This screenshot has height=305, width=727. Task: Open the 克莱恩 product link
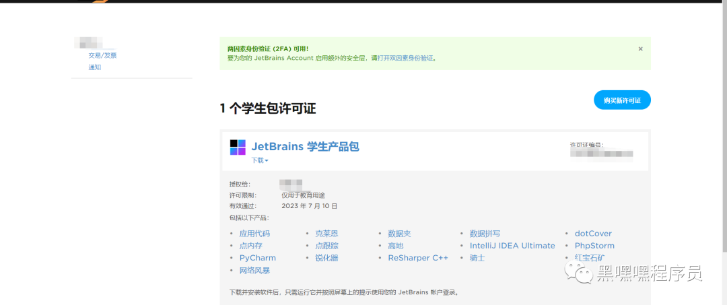[327, 234]
